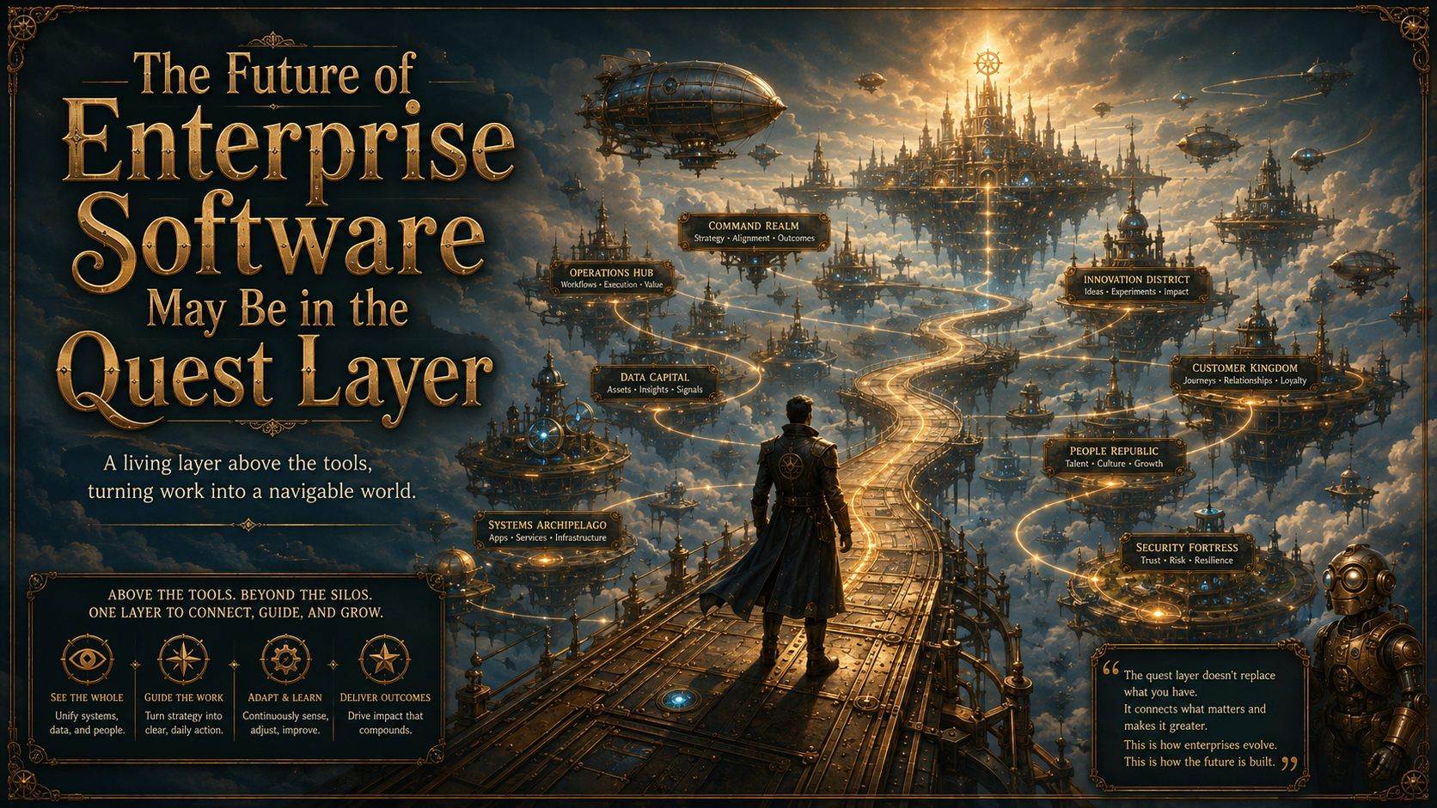Click 'Above the tools. Beyond the silos.' line
The height and width of the screenshot is (808, 1437).
coord(240,594)
